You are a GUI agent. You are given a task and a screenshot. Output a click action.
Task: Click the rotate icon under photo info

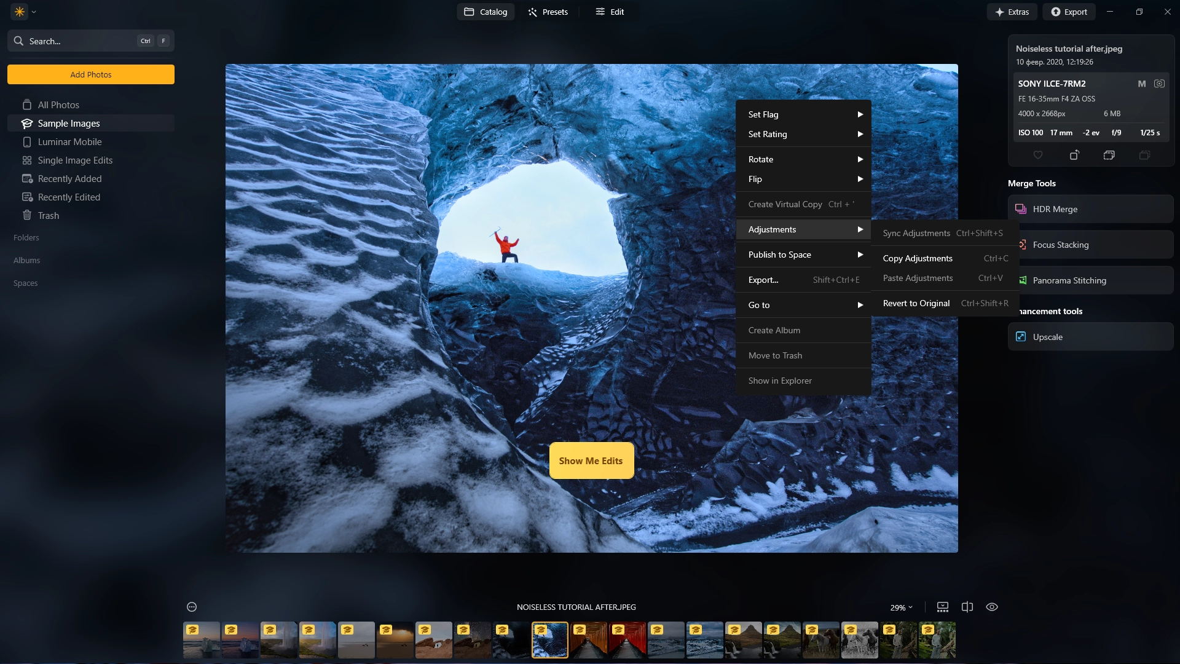pos(1074,155)
